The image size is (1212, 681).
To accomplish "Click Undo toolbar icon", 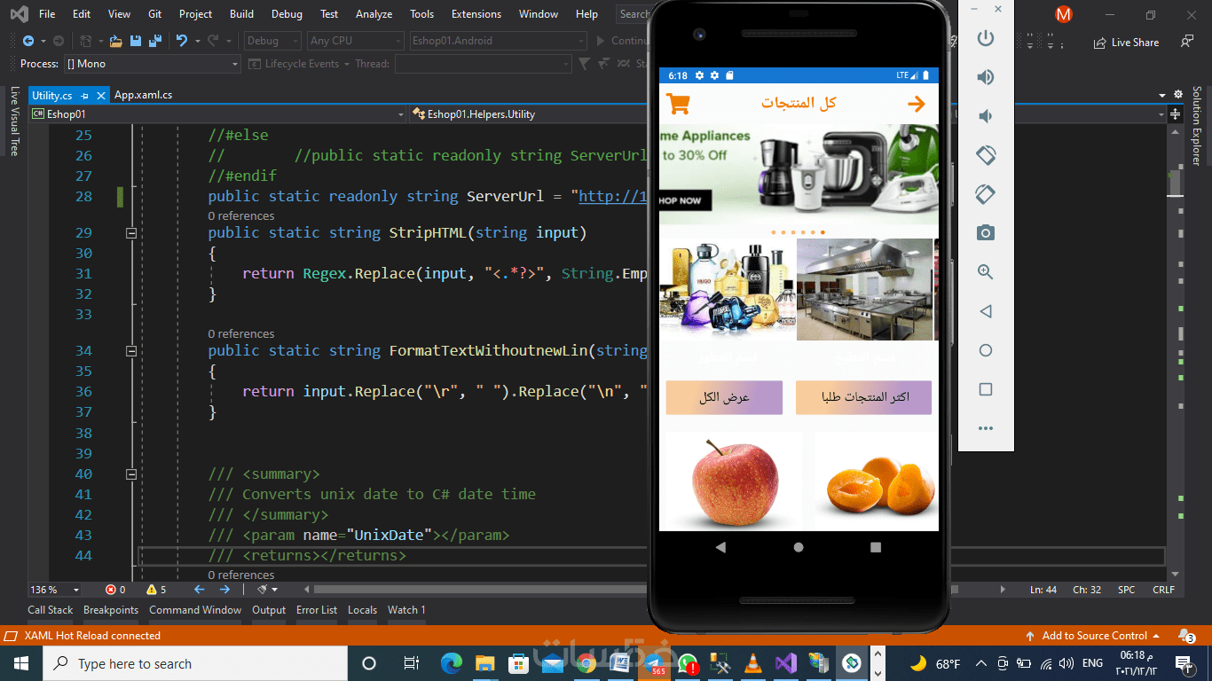I will 181,41.
